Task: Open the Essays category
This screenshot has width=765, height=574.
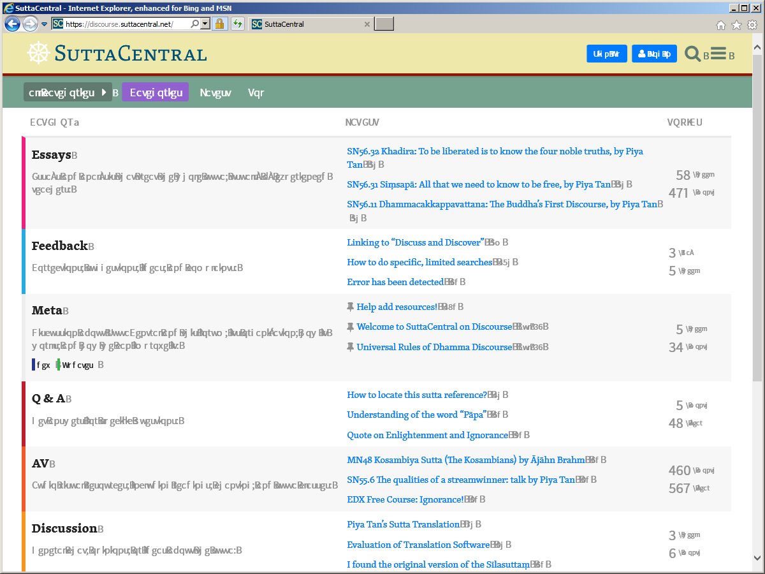Action: click(51, 155)
